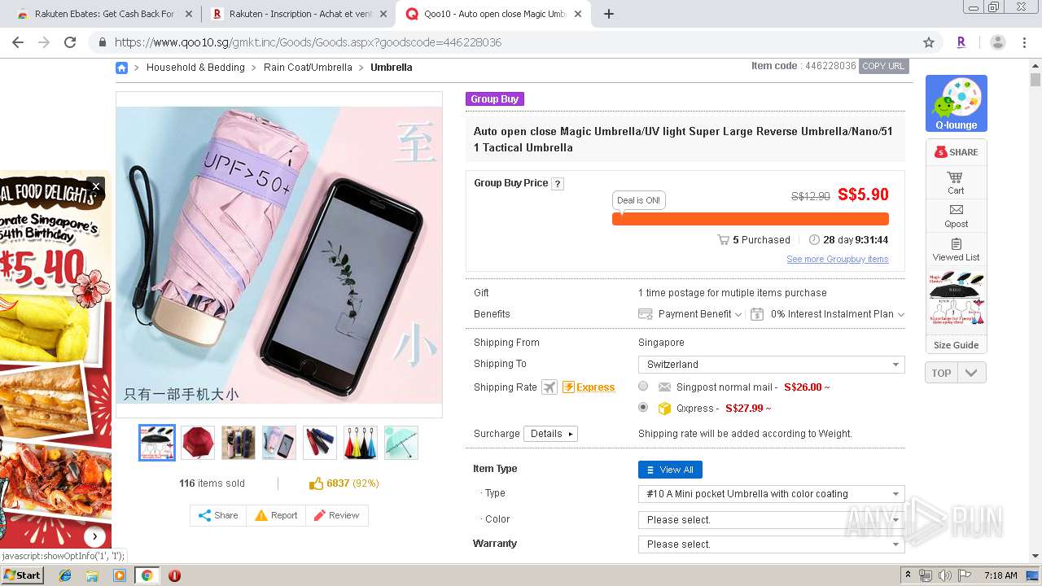The width and height of the screenshot is (1042, 586).
Task: Open the Umbrella breadcrumb item
Action: pyautogui.click(x=391, y=68)
